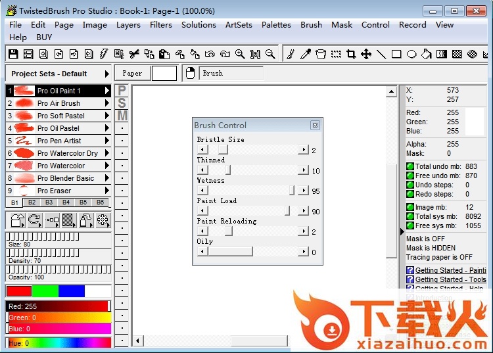Viewport: 493px width, 353px height.
Task: Click the Undo curved arrow icon
Action: pos(210,54)
